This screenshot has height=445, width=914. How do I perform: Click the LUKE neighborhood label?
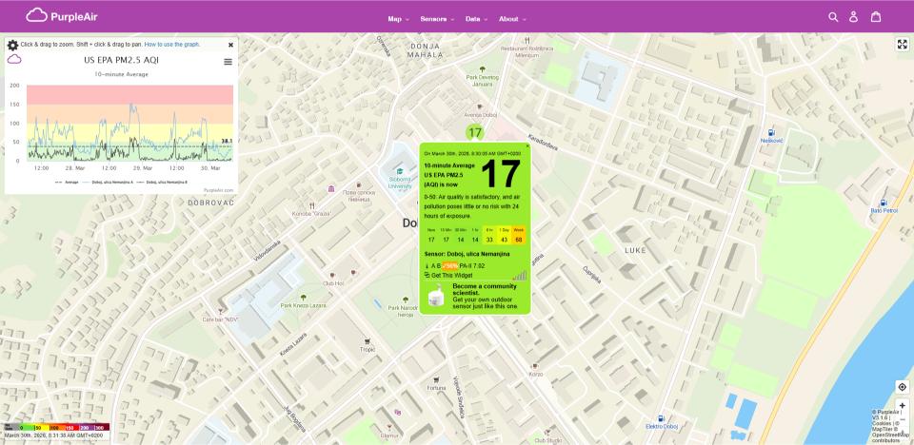tap(635, 250)
